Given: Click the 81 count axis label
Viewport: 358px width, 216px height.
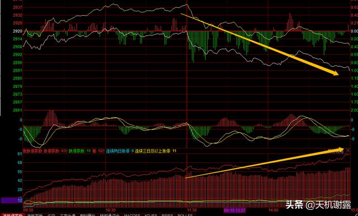Looking at the screenshot, I should click(x=20, y=154).
